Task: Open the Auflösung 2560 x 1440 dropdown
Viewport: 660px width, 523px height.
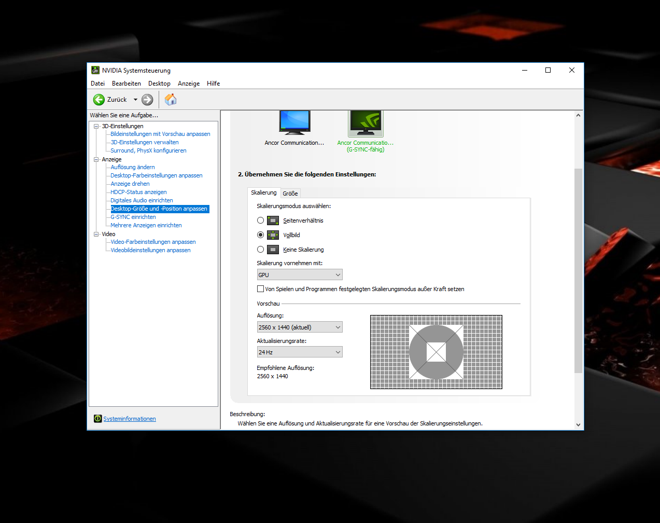Action: tap(300, 327)
